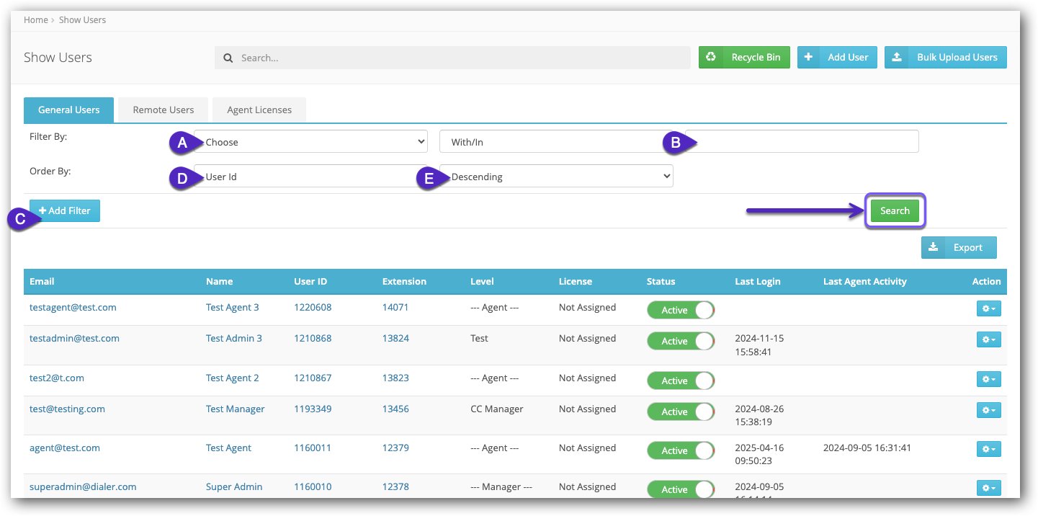1038x516 pixels.
Task: Click the Add Filter button
Action: (65, 210)
